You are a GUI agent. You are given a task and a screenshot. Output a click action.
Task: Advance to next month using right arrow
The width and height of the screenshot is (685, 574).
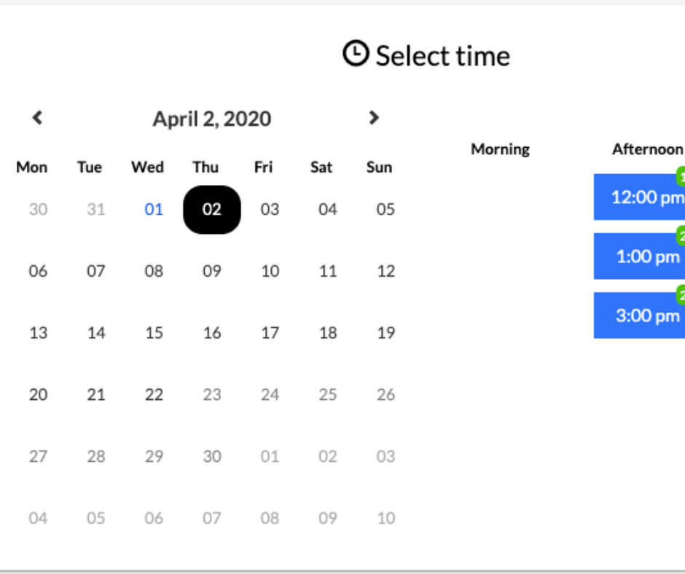[374, 117]
